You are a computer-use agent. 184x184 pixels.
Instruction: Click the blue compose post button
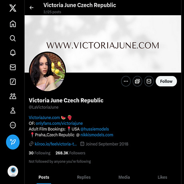coord(13,142)
